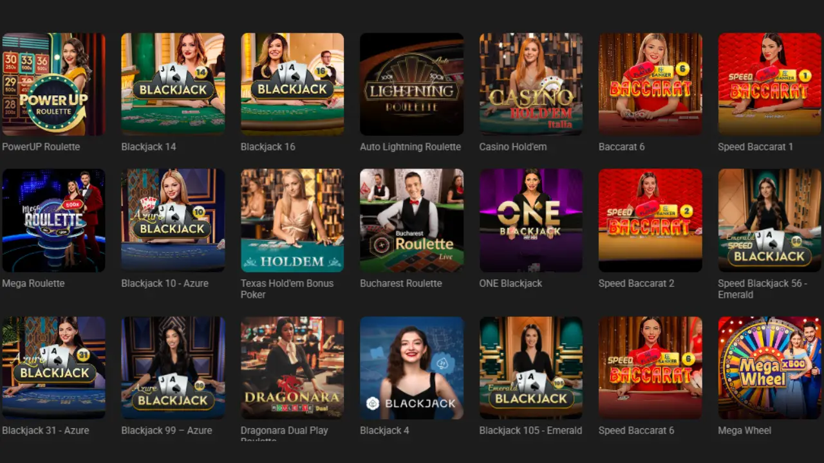Click the Speed Baccarat 2 title text

coord(636,283)
